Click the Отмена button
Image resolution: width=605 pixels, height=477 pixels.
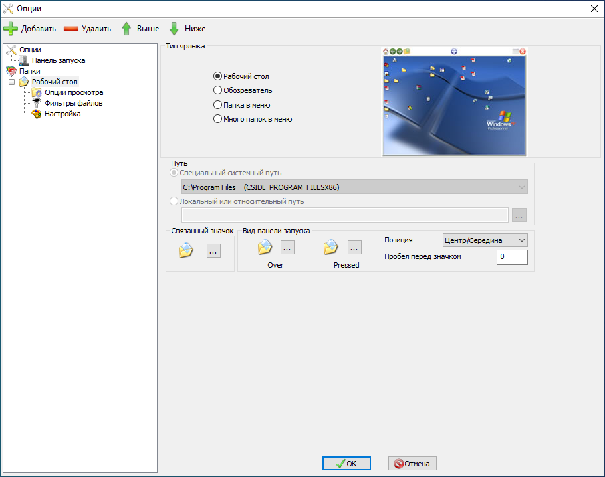click(x=412, y=464)
